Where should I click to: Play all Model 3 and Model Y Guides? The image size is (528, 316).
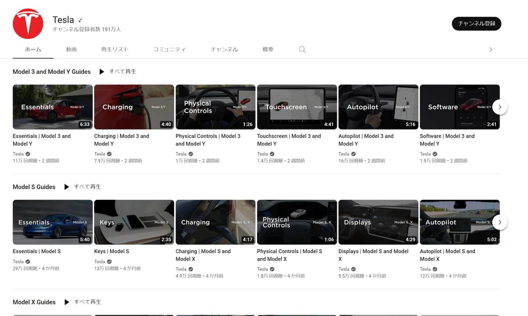click(117, 72)
